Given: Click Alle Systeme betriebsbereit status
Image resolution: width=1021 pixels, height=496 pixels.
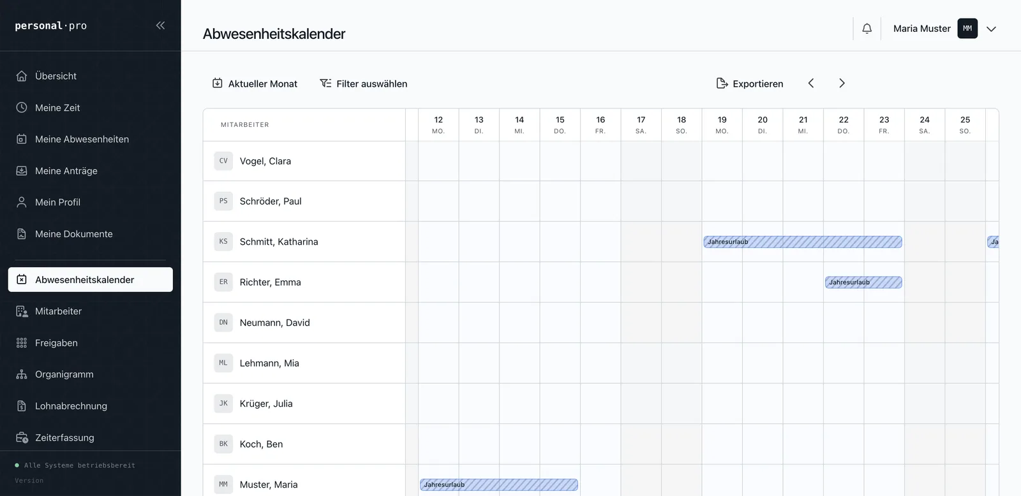Looking at the screenshot, I should click(x=75, y=465).
